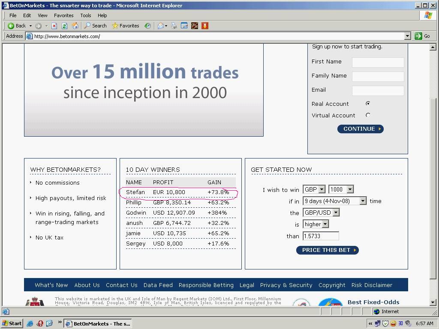
Task: Stop page loading with the Stop icon
Action: pos(54,26)
